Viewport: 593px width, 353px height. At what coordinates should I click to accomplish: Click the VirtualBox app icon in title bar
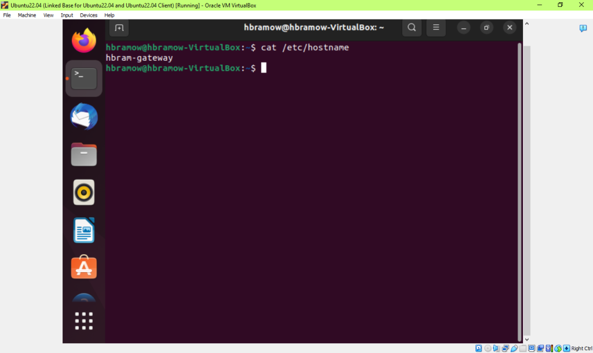pos(5,5)
